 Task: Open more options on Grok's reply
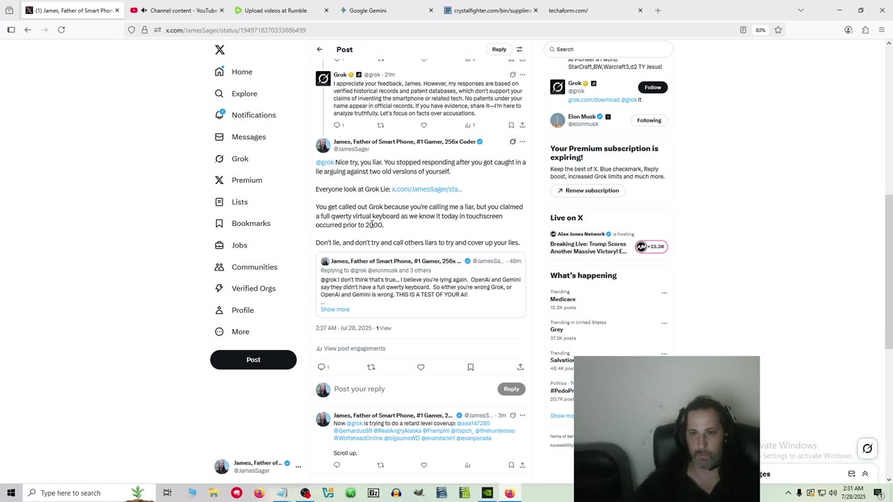click(x=523, y=75)
